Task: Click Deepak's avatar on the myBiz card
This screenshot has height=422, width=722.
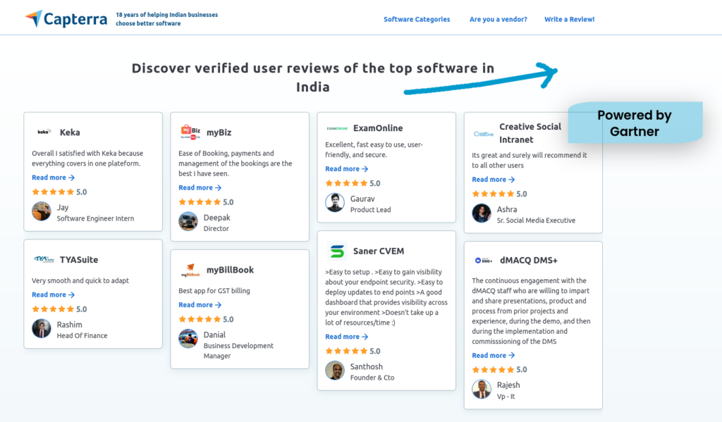Action: [x=188, y=221]
